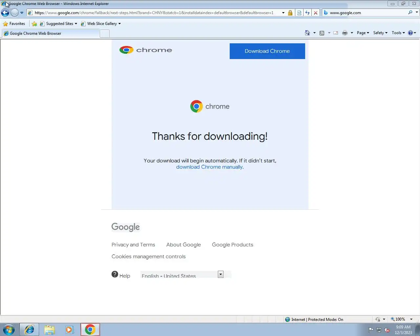Click the Home house icon

point(307,33)
